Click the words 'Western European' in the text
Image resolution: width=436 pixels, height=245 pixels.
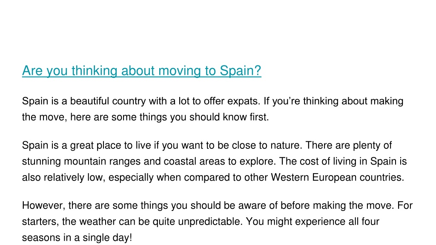314,177
